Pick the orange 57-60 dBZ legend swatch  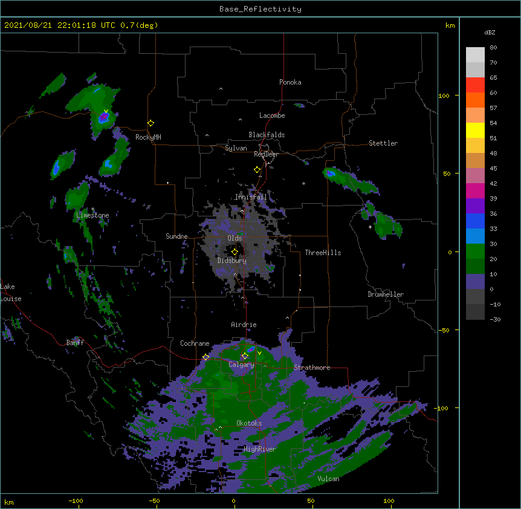[x=475, y=100]
